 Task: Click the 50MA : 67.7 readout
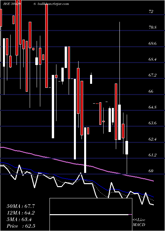point(21,206)
